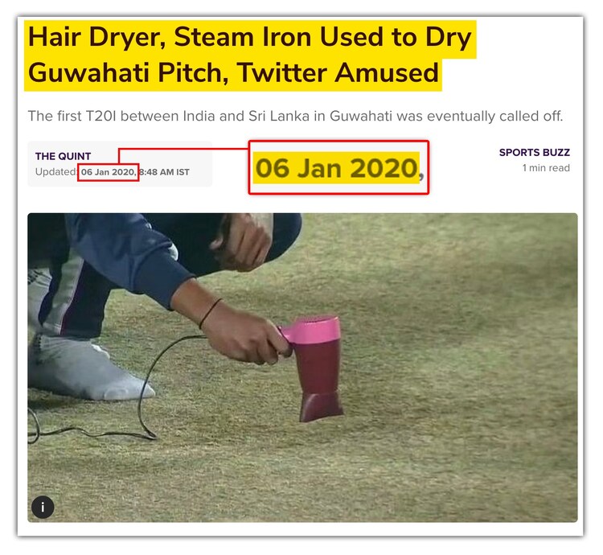Click the '1 min read' label
The image size is (603, 555).
click(546, 167)
